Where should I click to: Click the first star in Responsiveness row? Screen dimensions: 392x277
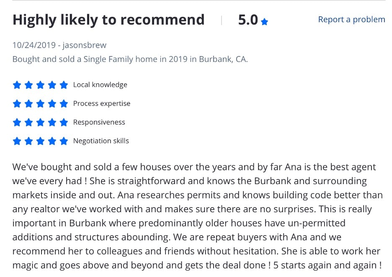coord(17,122)
